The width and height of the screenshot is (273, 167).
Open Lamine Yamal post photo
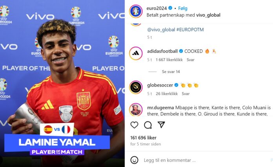tap(62, 83)
